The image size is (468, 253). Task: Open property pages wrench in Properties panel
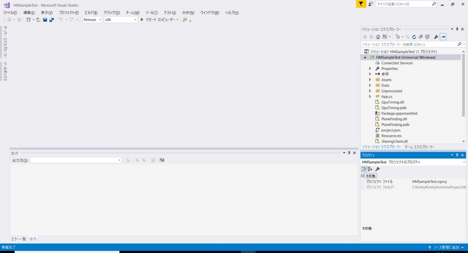(377, 169)
